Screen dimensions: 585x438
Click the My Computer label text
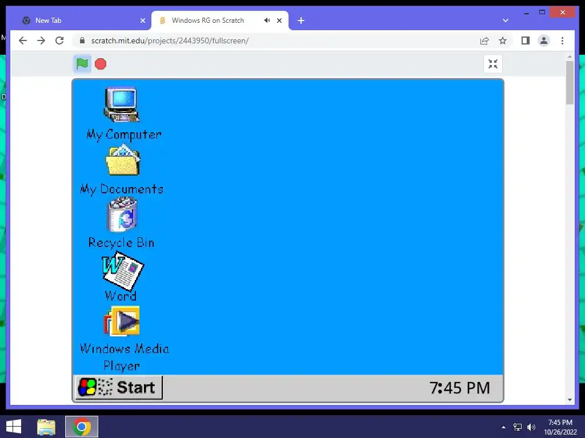124,135
